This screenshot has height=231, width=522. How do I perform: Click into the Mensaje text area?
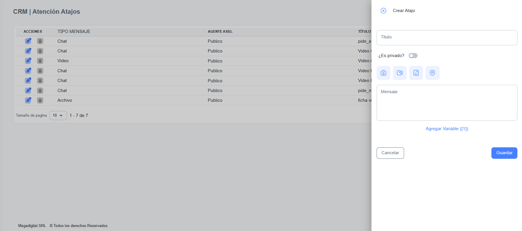point(447,103)
